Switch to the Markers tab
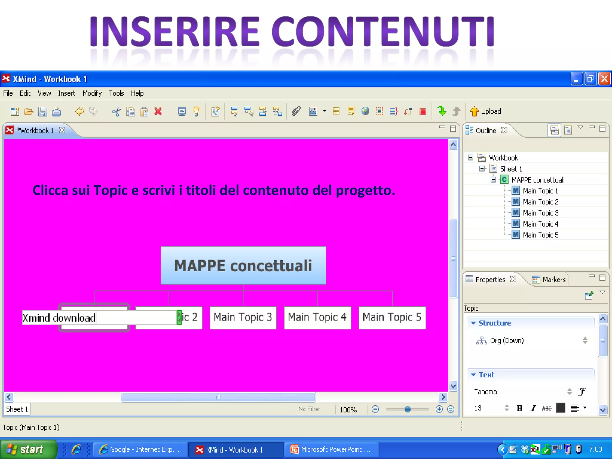This screenshot has width=612, height=459. [549, 280]
